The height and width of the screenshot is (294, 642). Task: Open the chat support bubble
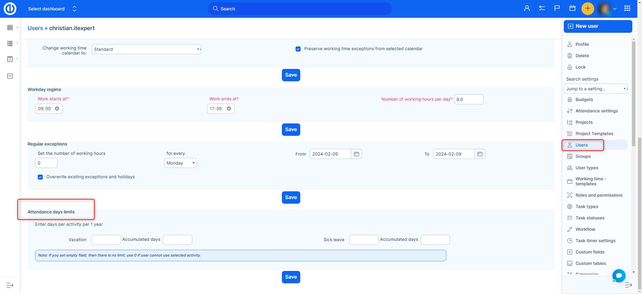point(619,276)
